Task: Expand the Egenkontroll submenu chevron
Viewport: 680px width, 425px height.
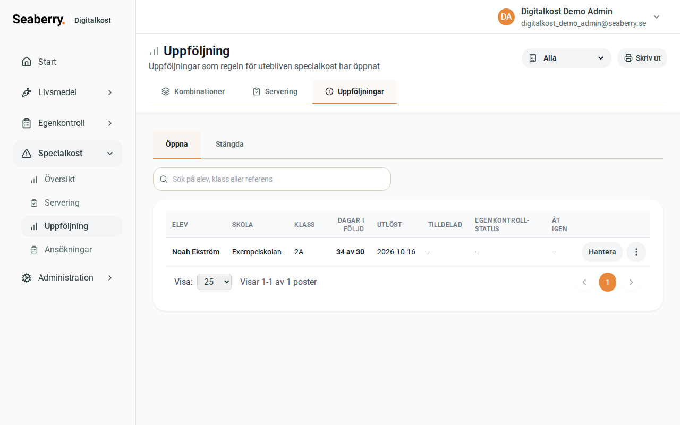Action: 110,123
